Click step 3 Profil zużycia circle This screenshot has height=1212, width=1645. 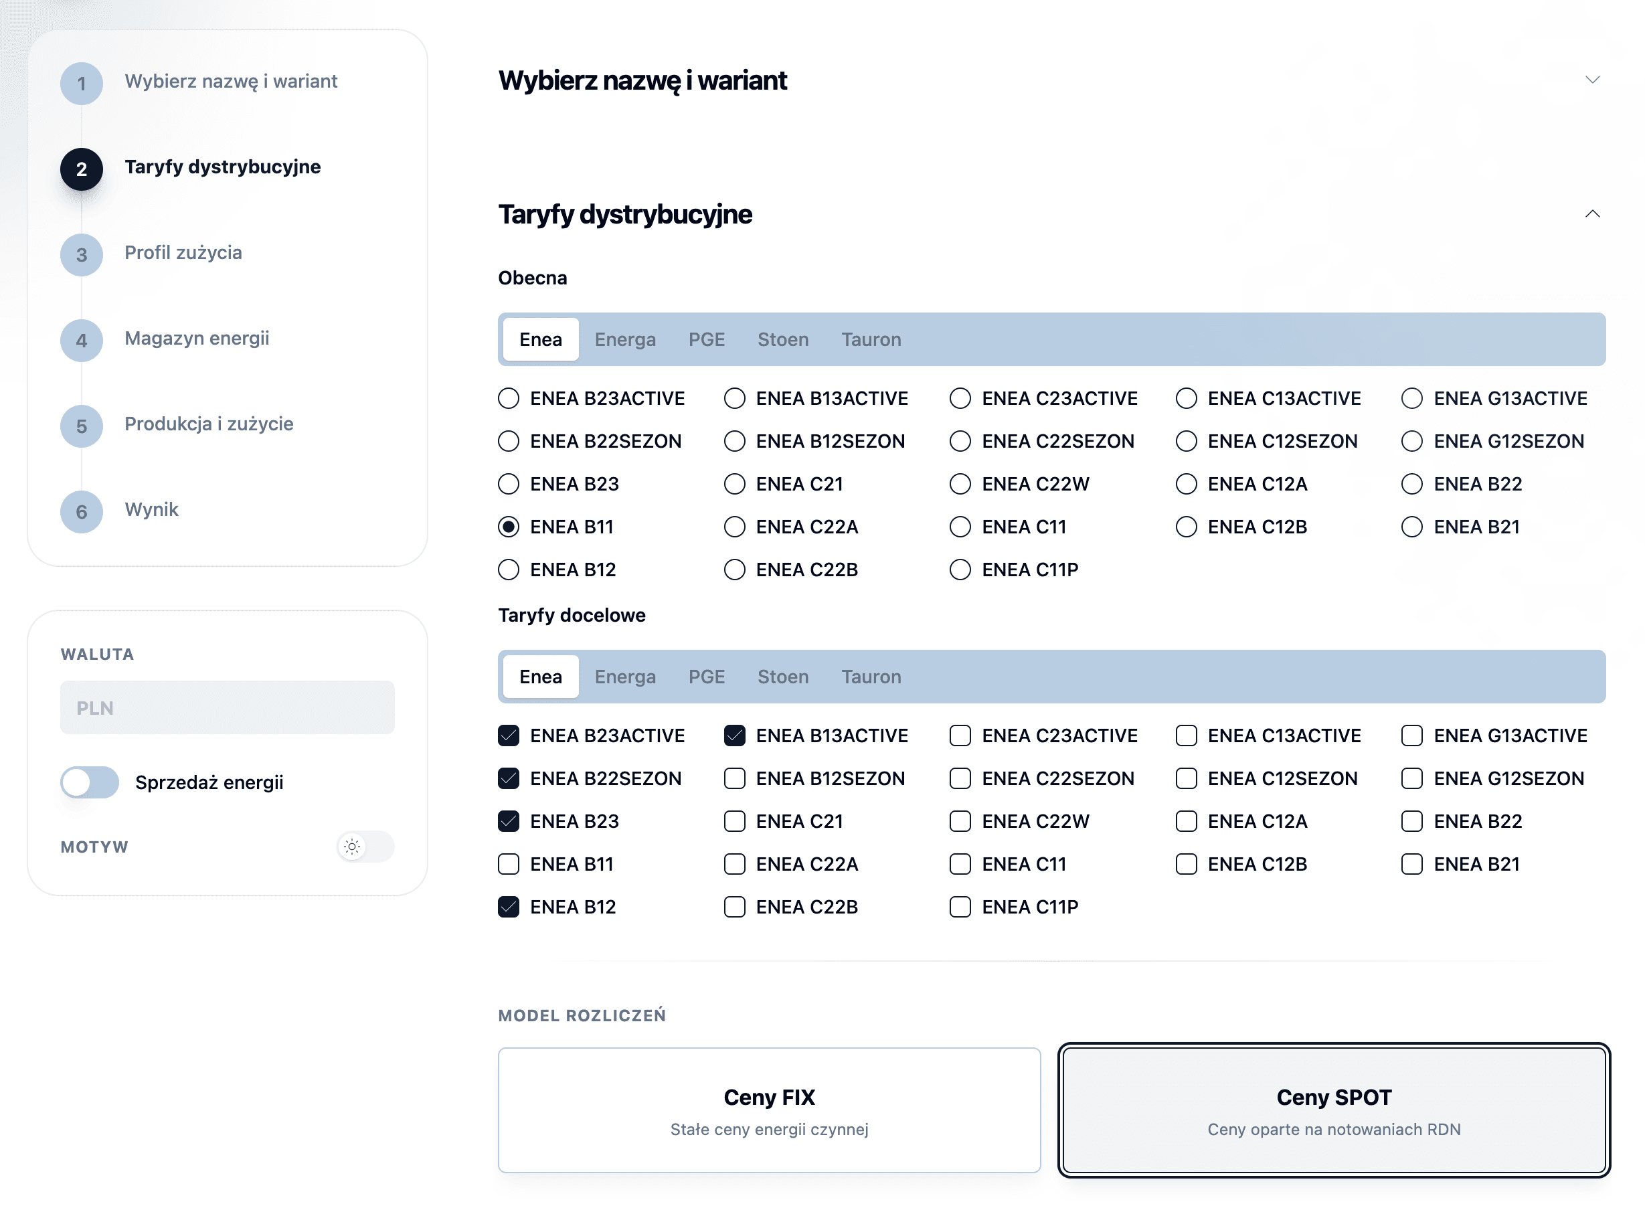82,254
